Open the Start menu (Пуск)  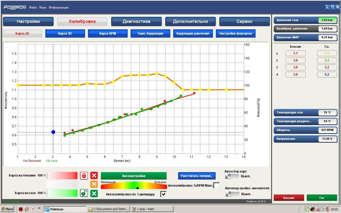click(7, 209)
